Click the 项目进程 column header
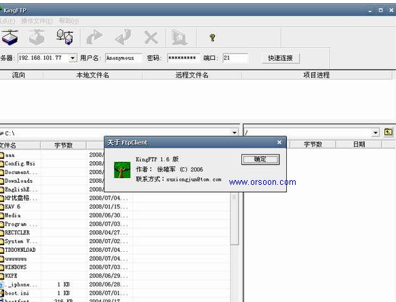 (317, 75)
